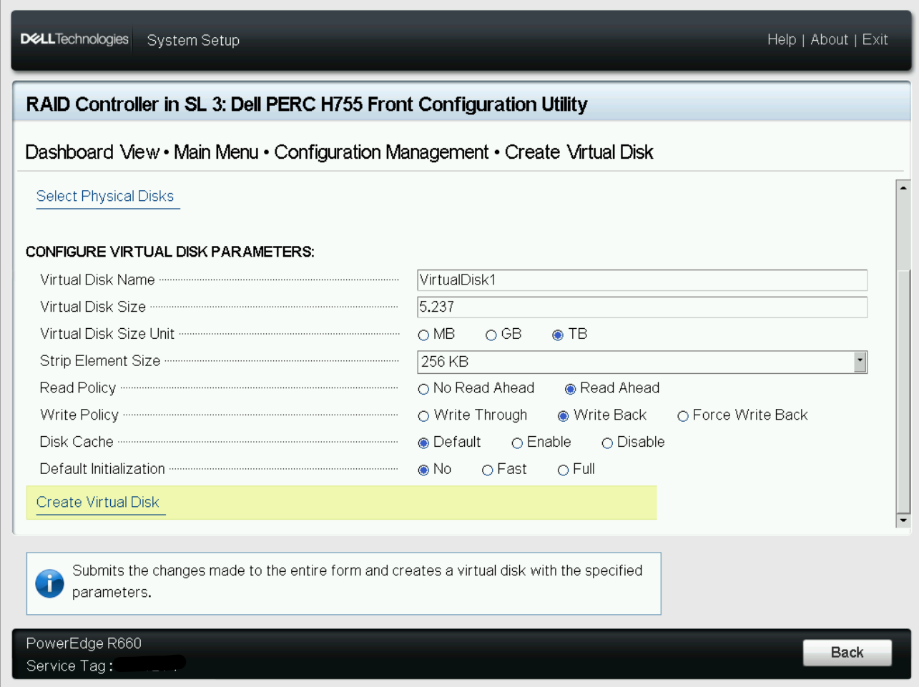Click the scrollbar down arrow
The width and height of the screenshot is (919, 687).
pyautogui.click(x=903, y=520)
